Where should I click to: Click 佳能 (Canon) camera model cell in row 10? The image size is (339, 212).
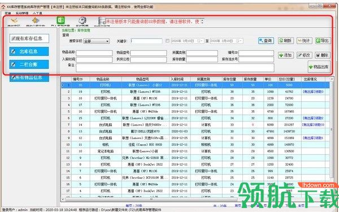(145, 145)
